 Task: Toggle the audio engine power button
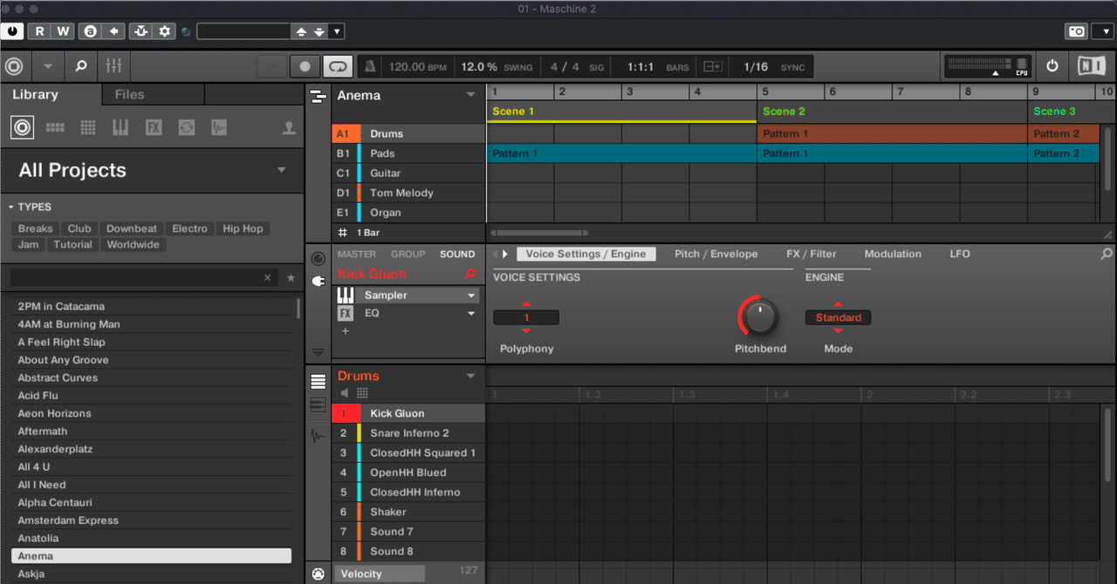coord(1052,65)
